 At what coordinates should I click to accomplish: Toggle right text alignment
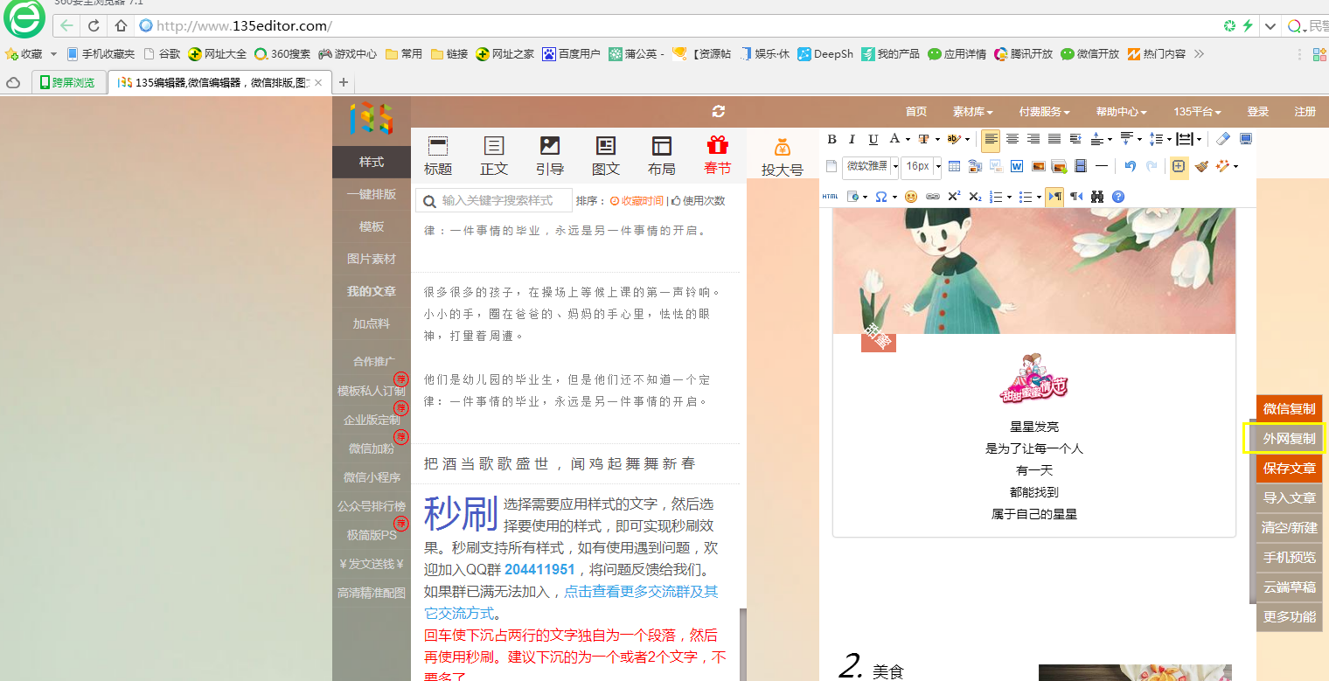tap(1033, 139)
